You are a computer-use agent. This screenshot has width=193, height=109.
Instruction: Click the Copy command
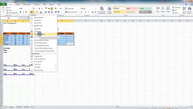coord(9,10)
